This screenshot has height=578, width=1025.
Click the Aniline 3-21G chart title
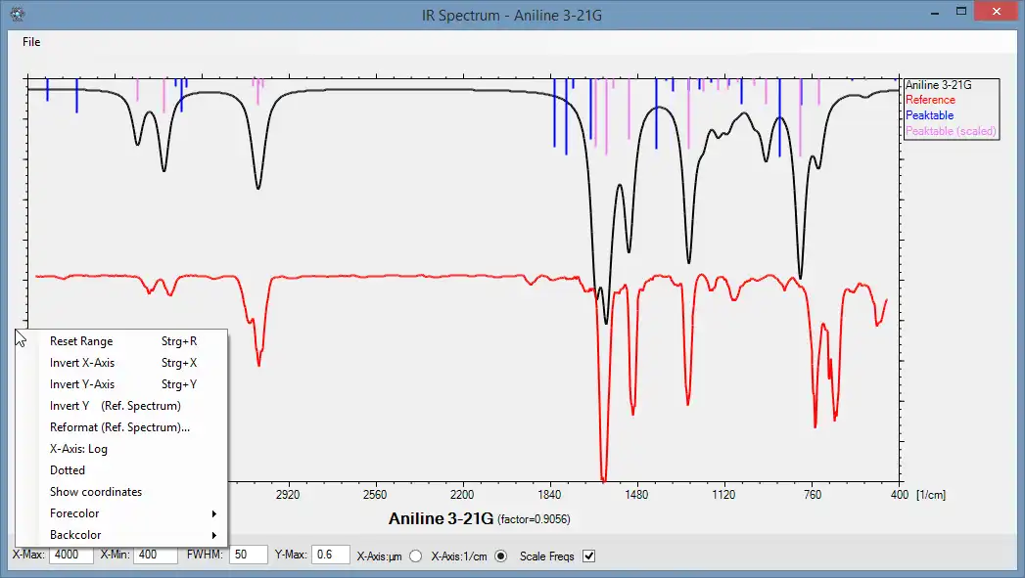click(441, 518)
